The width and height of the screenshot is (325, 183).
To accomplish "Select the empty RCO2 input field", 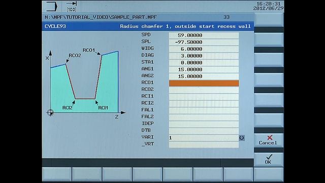I will [x=204, y=90].
